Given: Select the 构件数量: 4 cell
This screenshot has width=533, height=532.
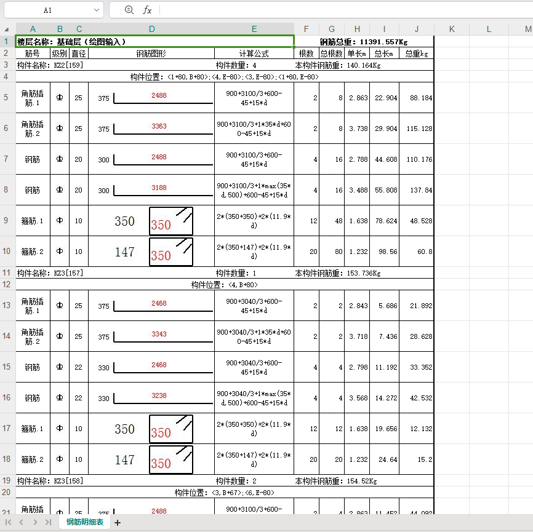Looking at the screenshot, I should point(254,65).
